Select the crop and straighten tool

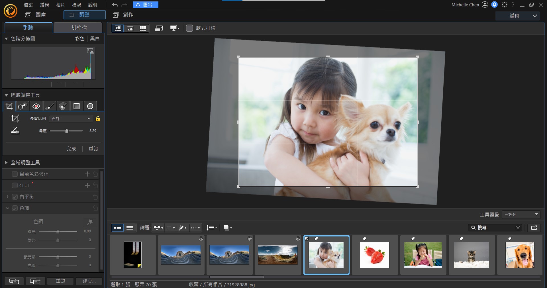click(9, 106)
